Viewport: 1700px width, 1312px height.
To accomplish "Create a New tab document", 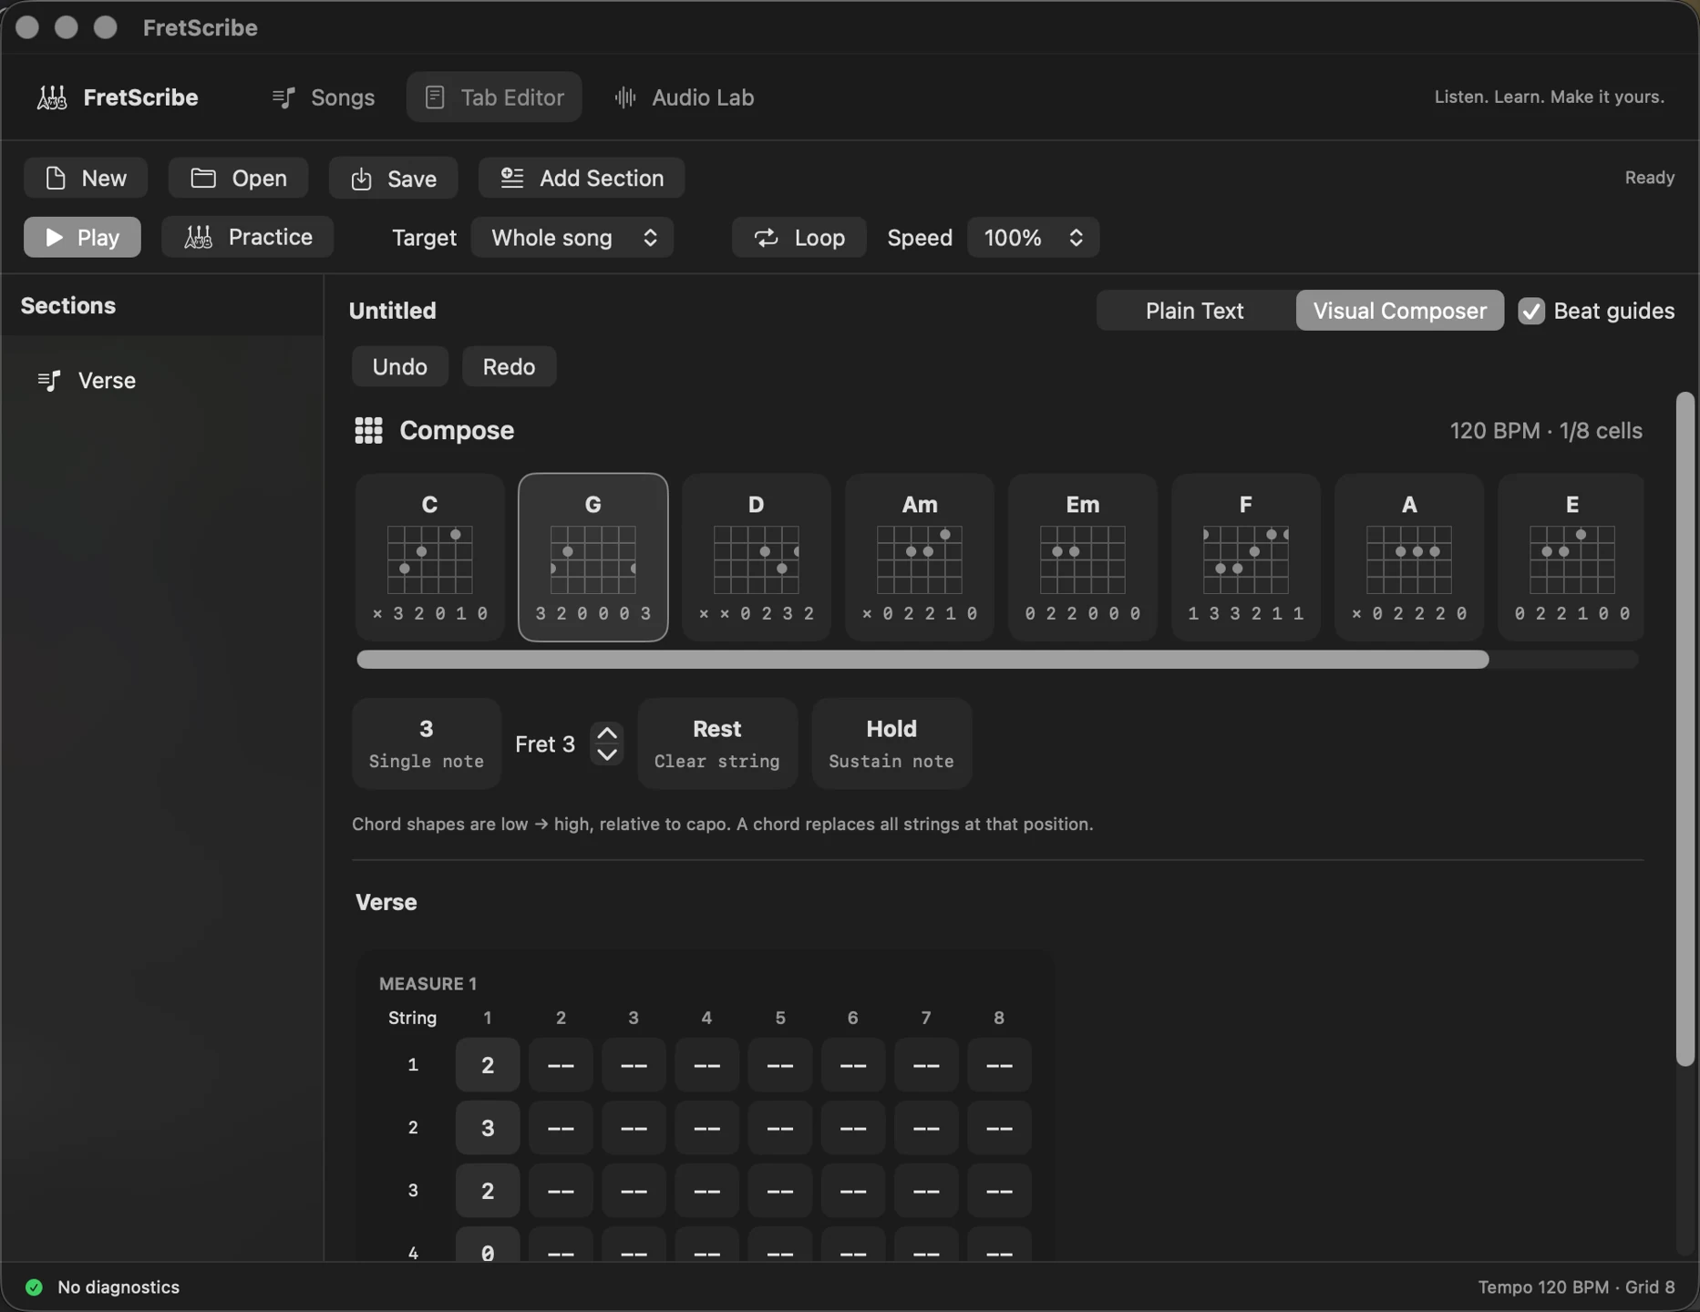I will pos(86,178).
